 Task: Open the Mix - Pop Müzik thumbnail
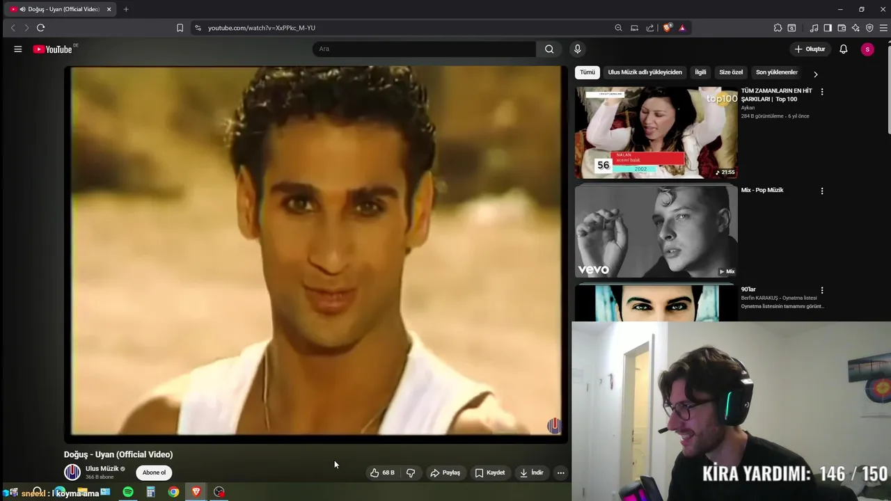656,232
